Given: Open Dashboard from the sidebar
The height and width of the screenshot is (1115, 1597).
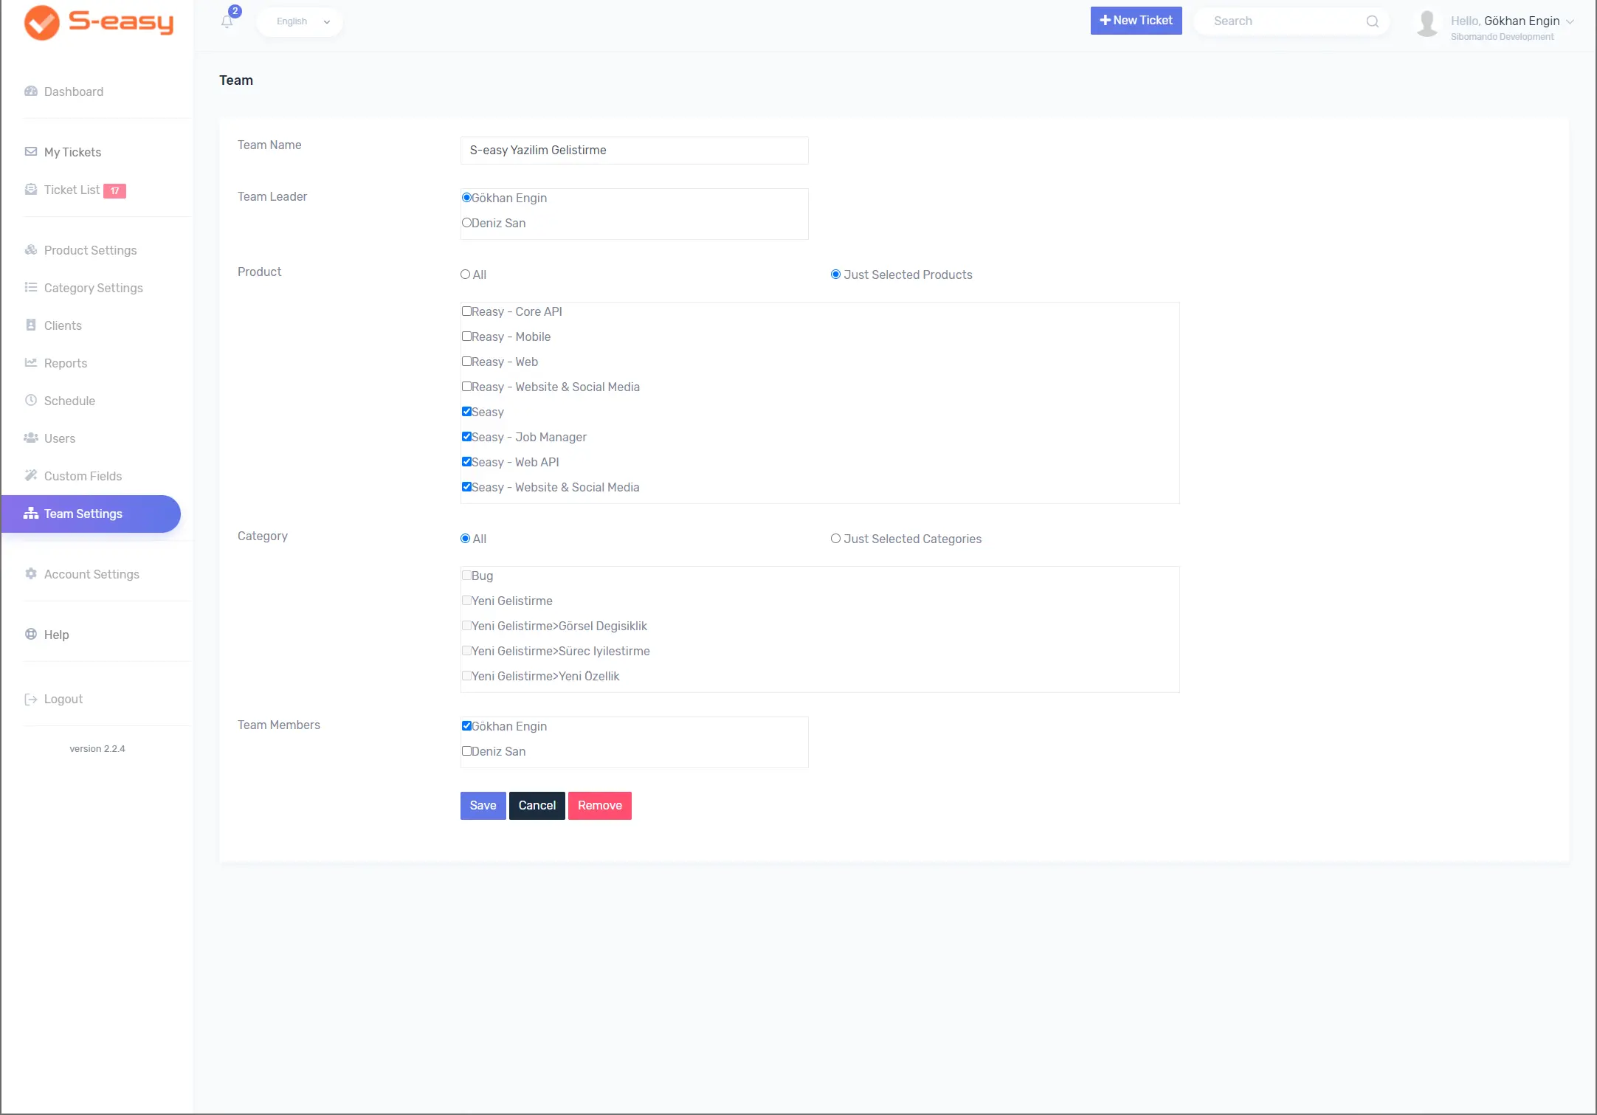Looking at the screenshot, I should (x=74, y=92).
